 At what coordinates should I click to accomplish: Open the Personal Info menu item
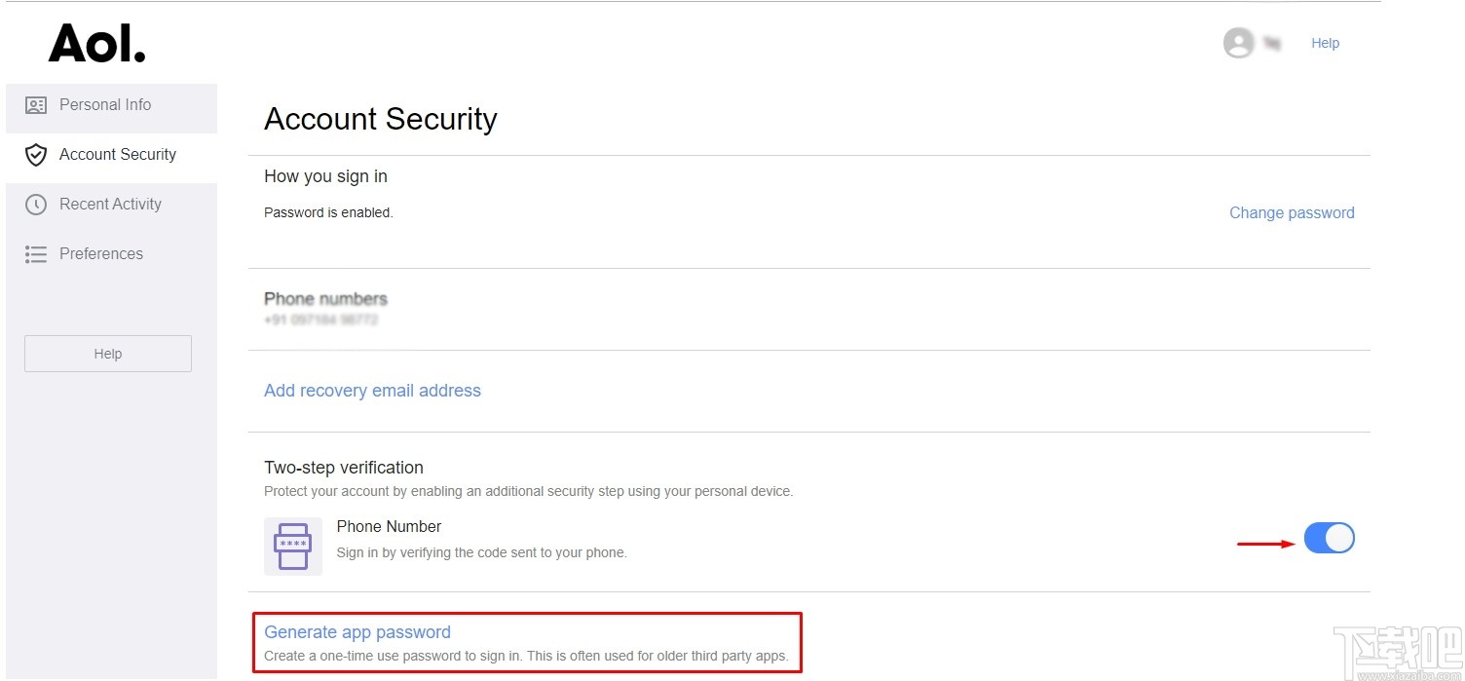pos(105,105)
